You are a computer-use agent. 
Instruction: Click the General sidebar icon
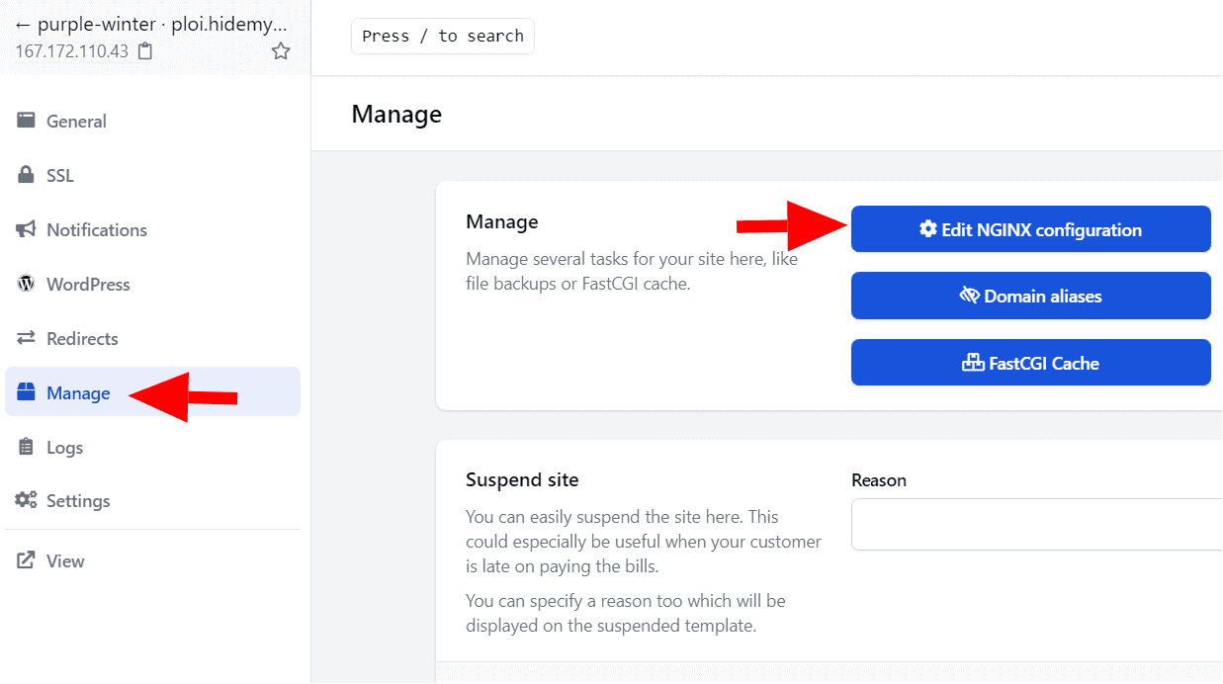point(26,121)
